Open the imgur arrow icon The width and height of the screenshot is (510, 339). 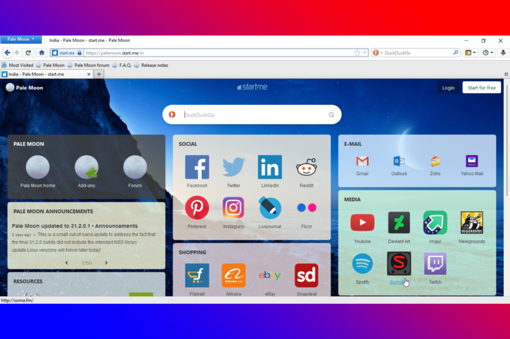point(435,222)
